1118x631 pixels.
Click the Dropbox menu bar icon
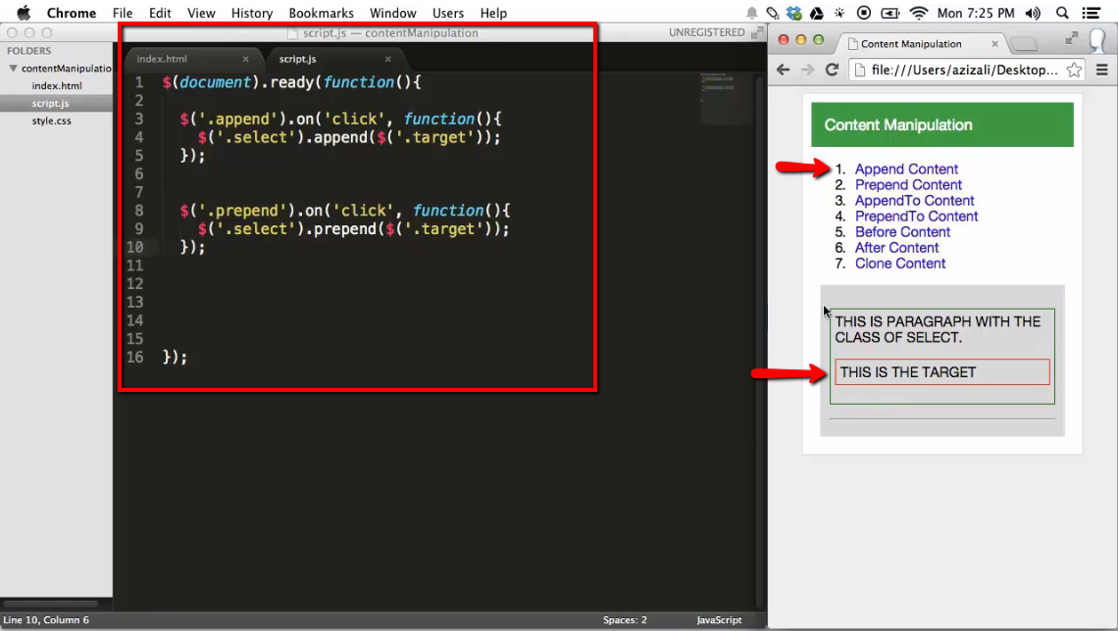793,13
